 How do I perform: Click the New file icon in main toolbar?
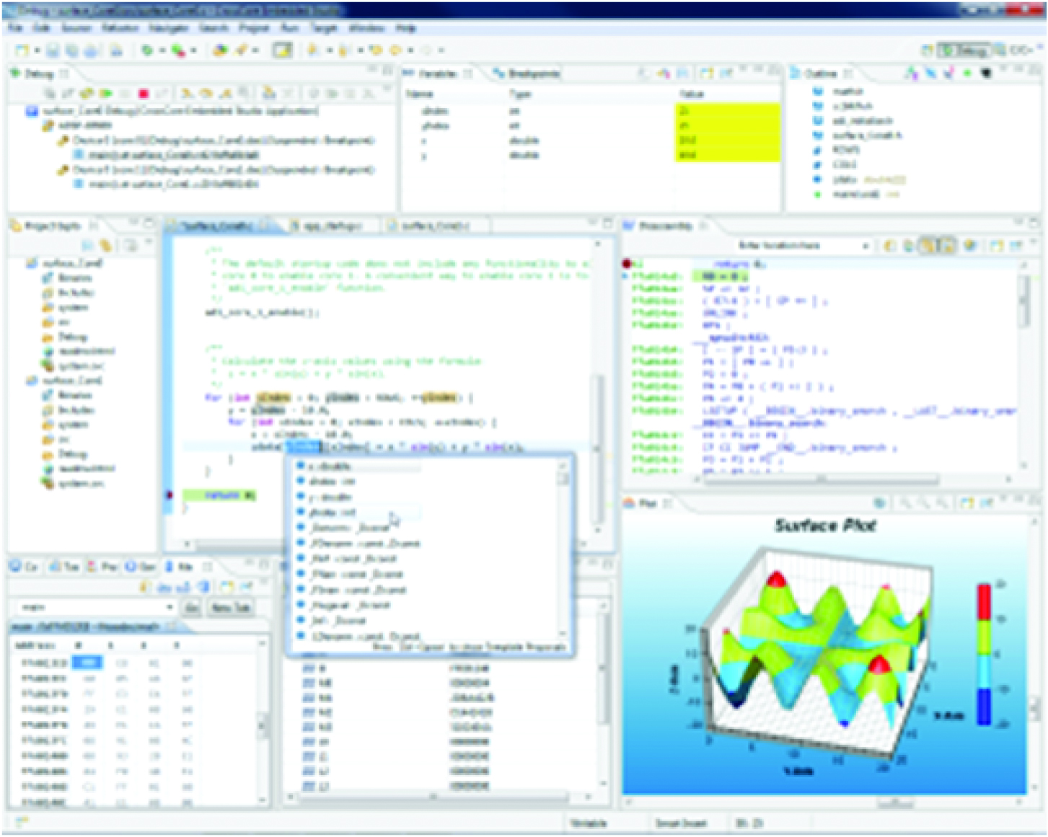(x=22, y=50)
